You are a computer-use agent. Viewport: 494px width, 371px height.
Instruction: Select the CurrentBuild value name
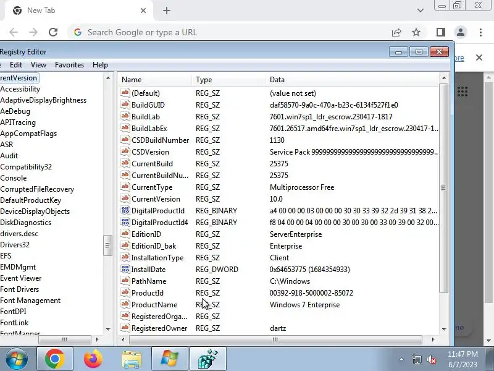[152, 164]
